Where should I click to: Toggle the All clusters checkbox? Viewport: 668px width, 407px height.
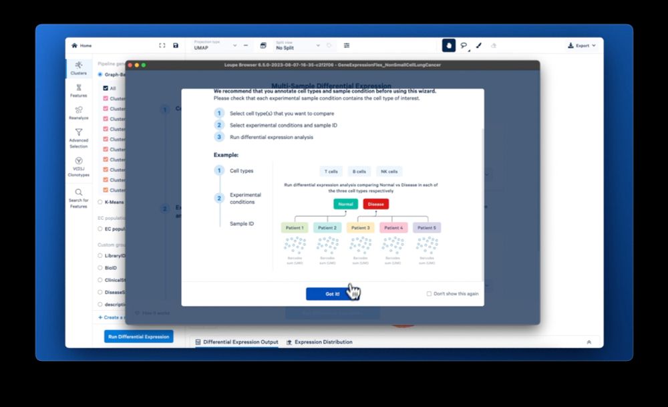click(106, 88)
